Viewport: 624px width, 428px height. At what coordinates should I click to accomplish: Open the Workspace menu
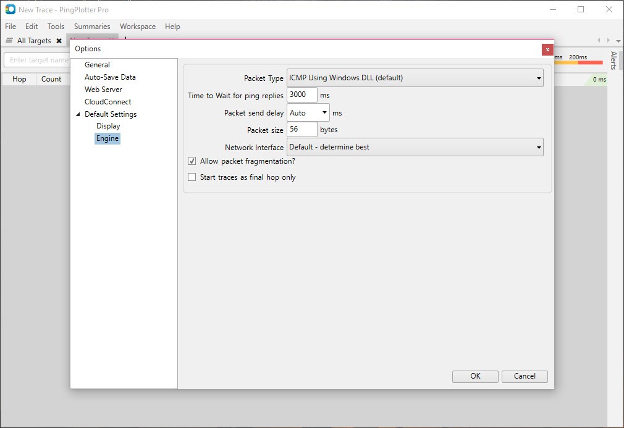pyautogui.click(x=138, y=27)
